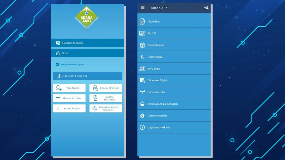The image size is (285, 160).
Task: Click Yeni Üyelik button
Action: pyautogui.click(x=69, y=88)
